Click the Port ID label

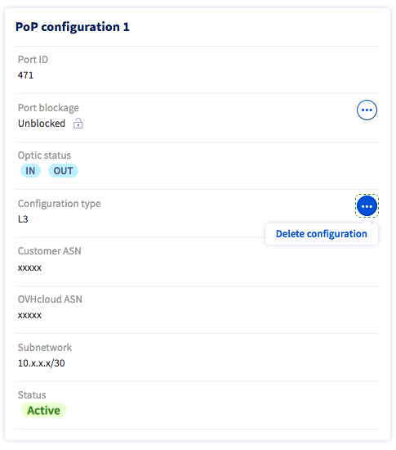(x=33, y=60)
